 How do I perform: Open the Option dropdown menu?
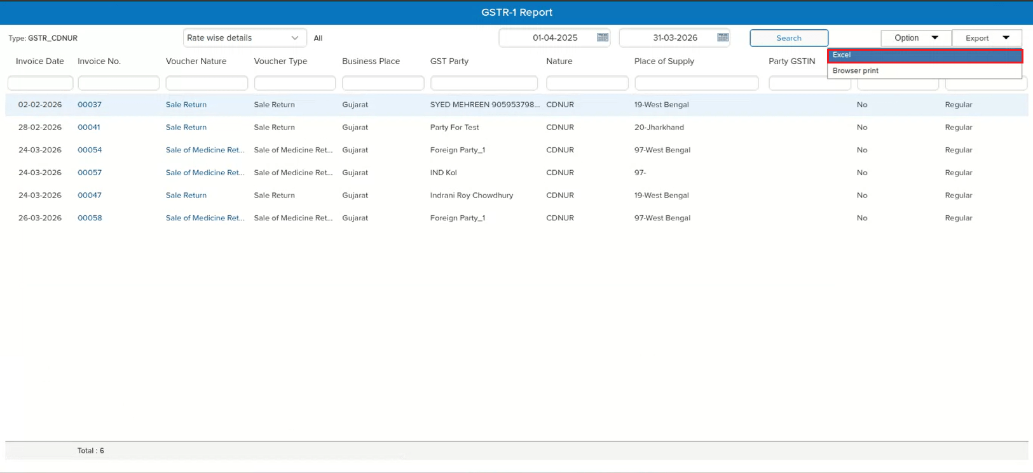pos(915,38)
